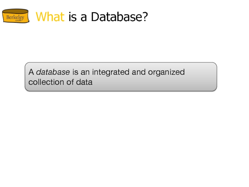Click the word "data" ending the definition
Screen dimensions: 249x187
point(85,82)
